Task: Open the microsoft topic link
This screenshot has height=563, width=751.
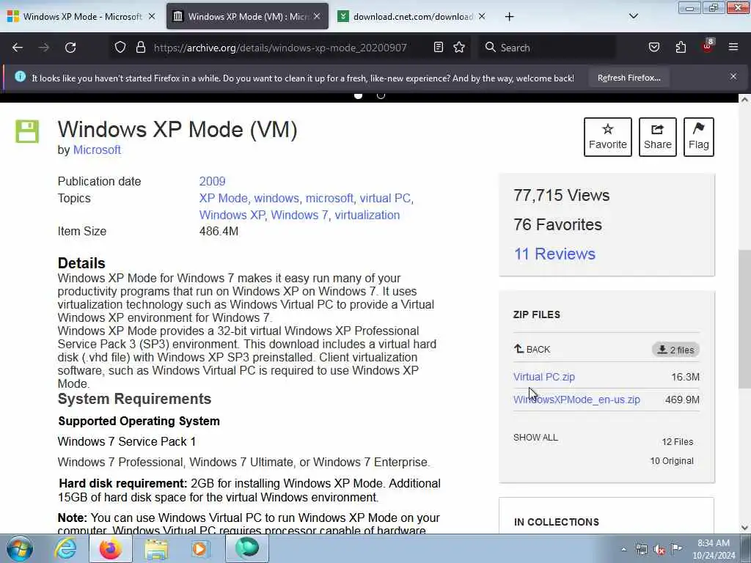Action: pos(329,198)
